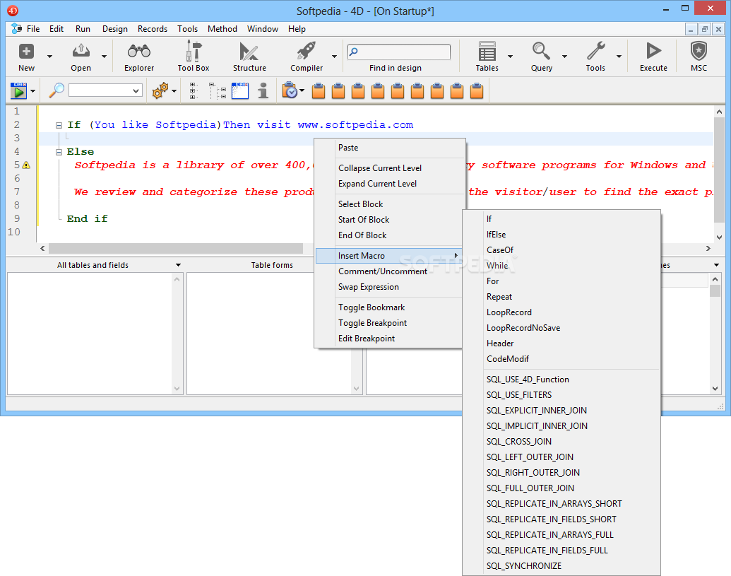Run method with the green play icon
731x576 pixels.
pyautogui.click(x=18, y=90)
